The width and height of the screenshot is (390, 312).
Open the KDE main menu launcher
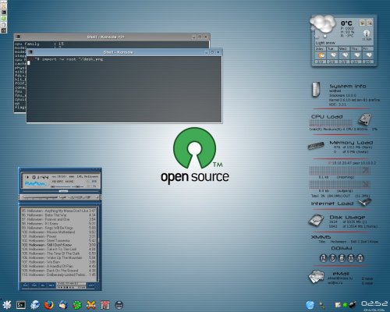(6, 305)
